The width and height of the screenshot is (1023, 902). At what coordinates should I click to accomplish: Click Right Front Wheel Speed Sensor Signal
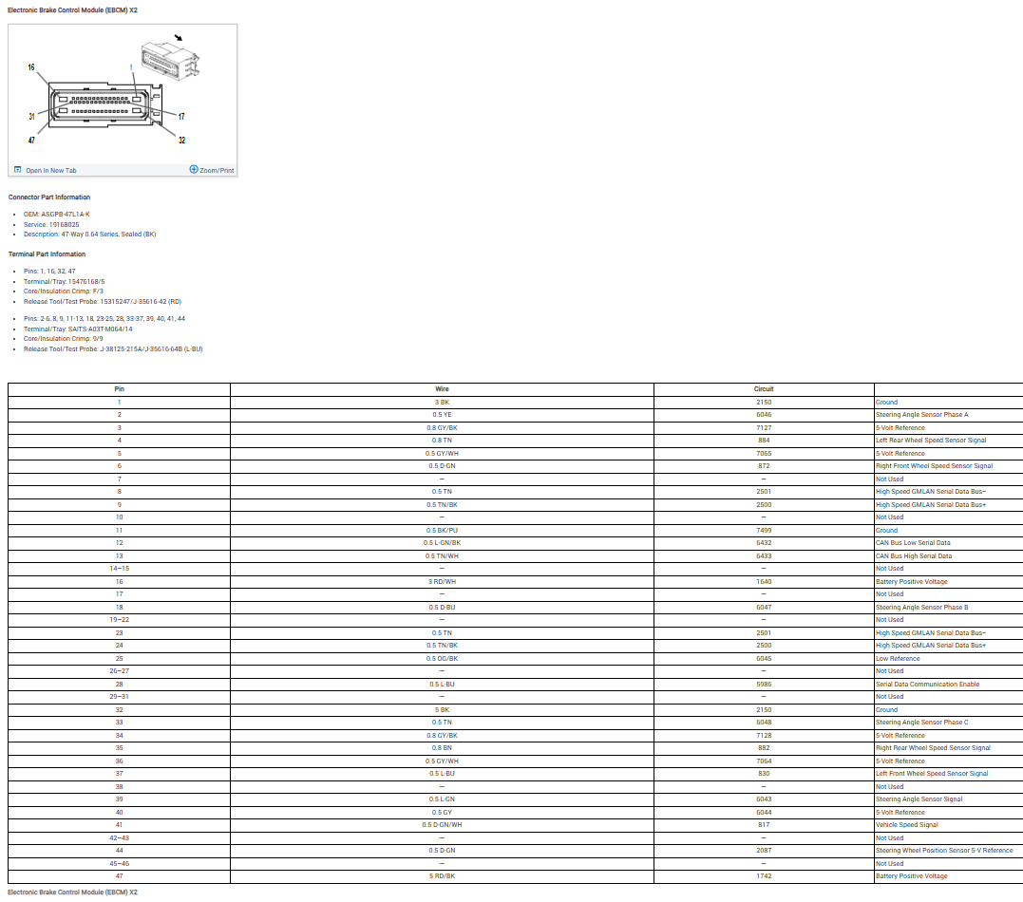click(x=934, y=466)
